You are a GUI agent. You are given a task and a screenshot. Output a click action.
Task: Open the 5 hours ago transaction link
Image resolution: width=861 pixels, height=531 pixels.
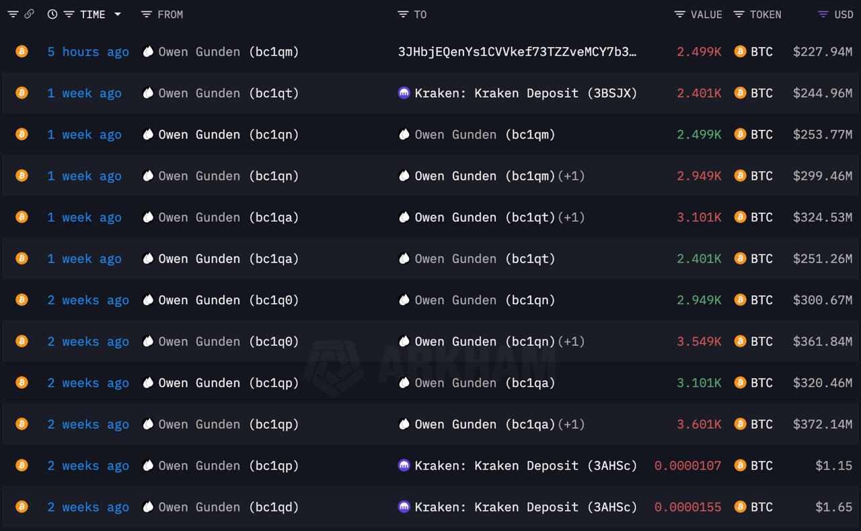pyautogui.click(x=87, y=52)
